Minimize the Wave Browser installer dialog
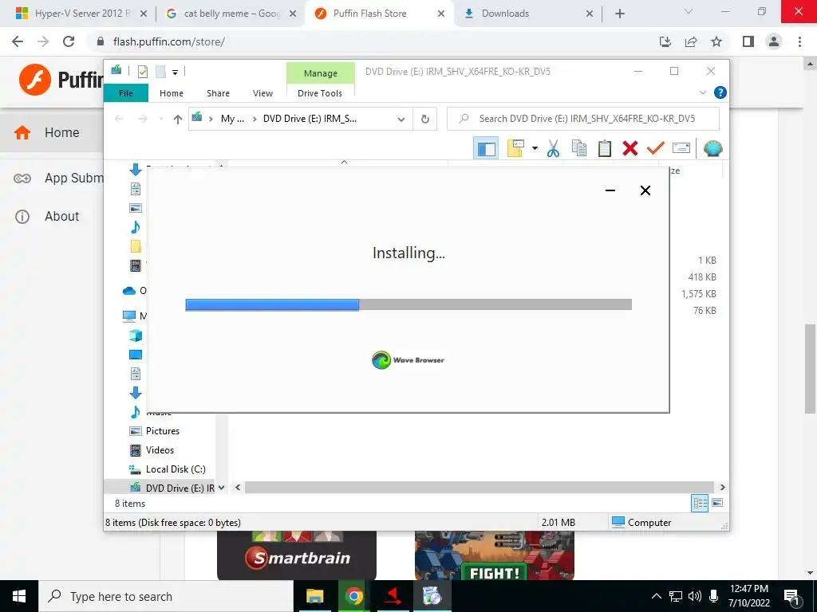This screenshot has width=817, height=612. pos(610,190)
